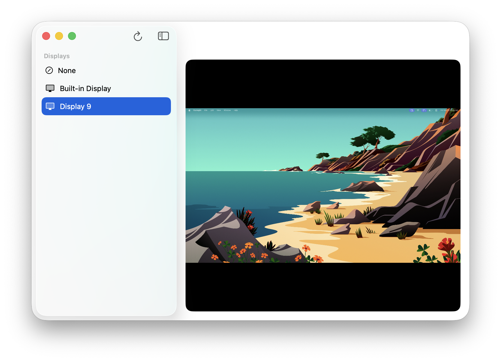Open the View menu in the mirrored display

point(218,110)
